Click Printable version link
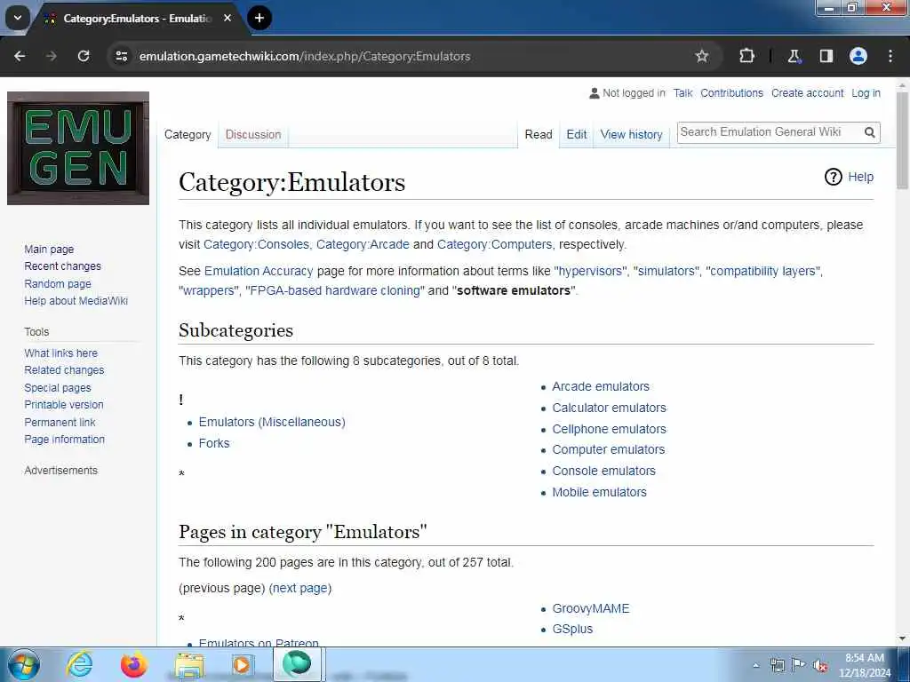This screenshot has width=910, height=682. pyautogui.click(x=64, y=405)
